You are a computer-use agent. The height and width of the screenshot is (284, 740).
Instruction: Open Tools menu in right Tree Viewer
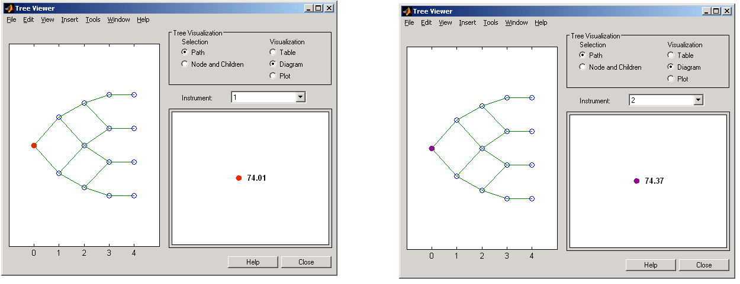pyautogui.click(x=491, y=22)
